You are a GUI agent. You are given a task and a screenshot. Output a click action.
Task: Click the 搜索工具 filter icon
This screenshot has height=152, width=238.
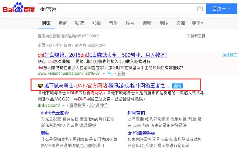188,36
